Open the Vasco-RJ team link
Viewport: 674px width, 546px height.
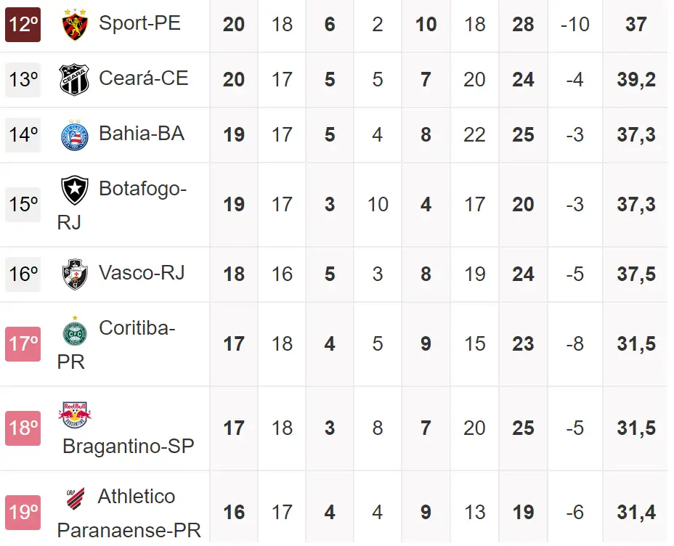point(142,273)
